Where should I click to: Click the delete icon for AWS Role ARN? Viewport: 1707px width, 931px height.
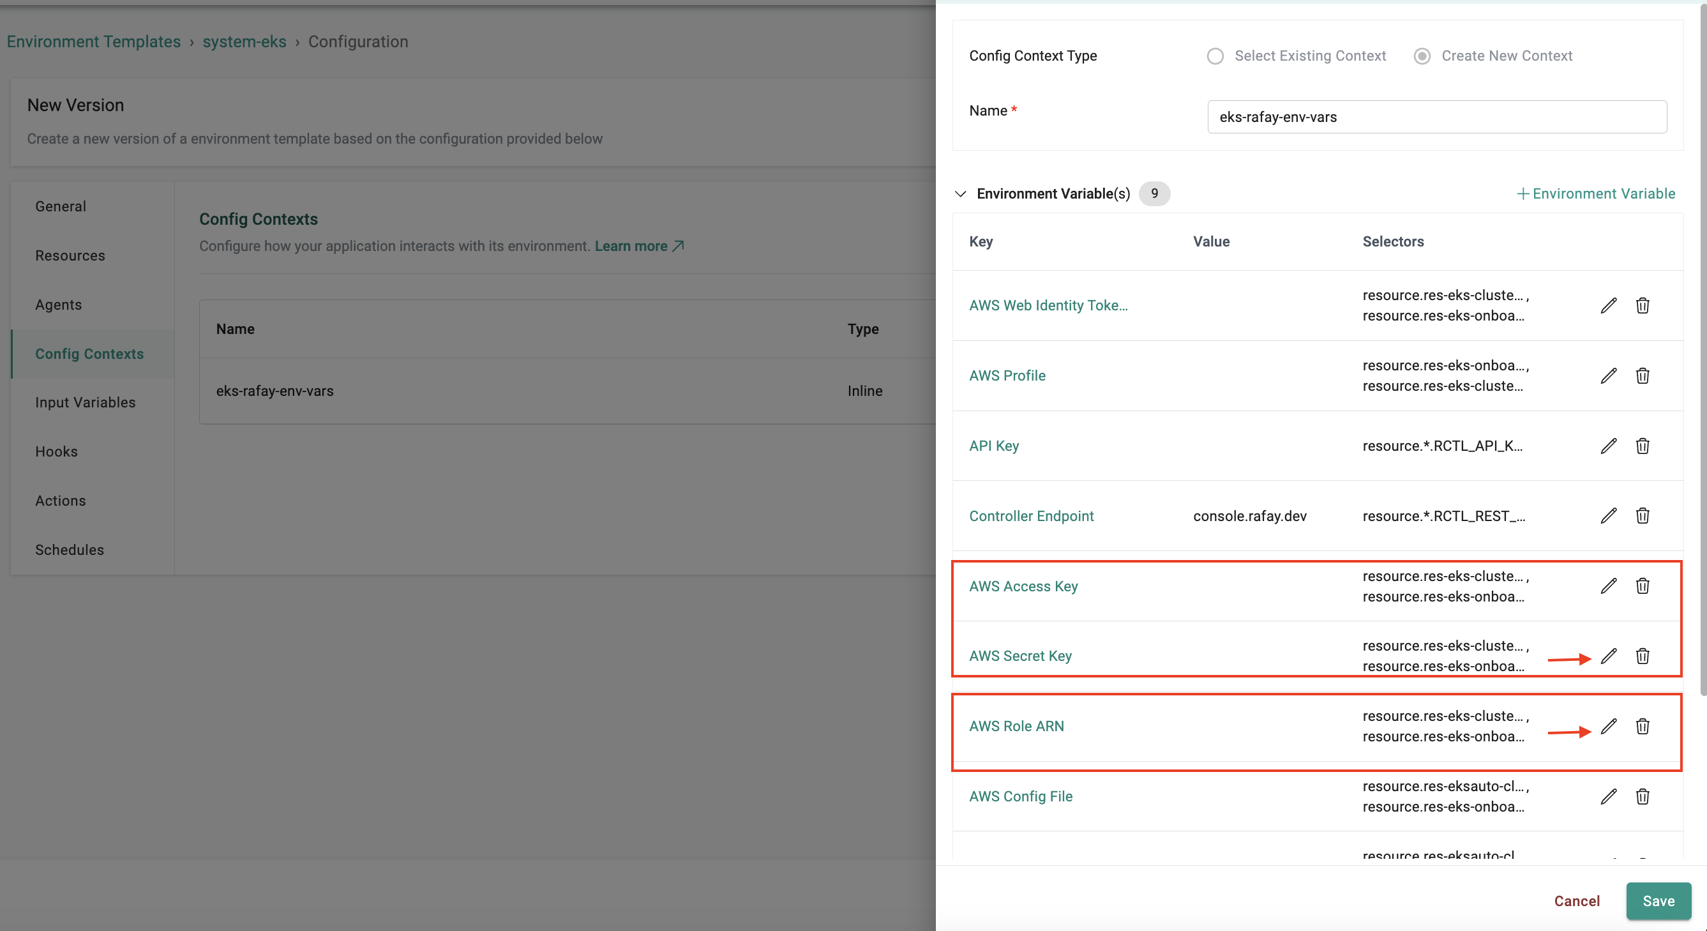point(1642,726)
